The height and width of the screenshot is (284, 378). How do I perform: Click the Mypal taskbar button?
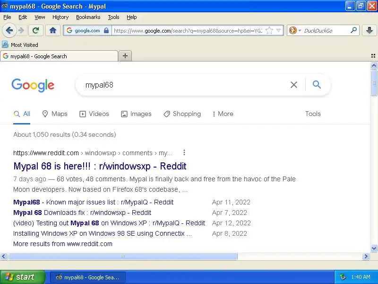88,277
